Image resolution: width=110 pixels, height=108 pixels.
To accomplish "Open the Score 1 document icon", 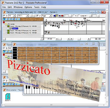I will click(8, 96).
